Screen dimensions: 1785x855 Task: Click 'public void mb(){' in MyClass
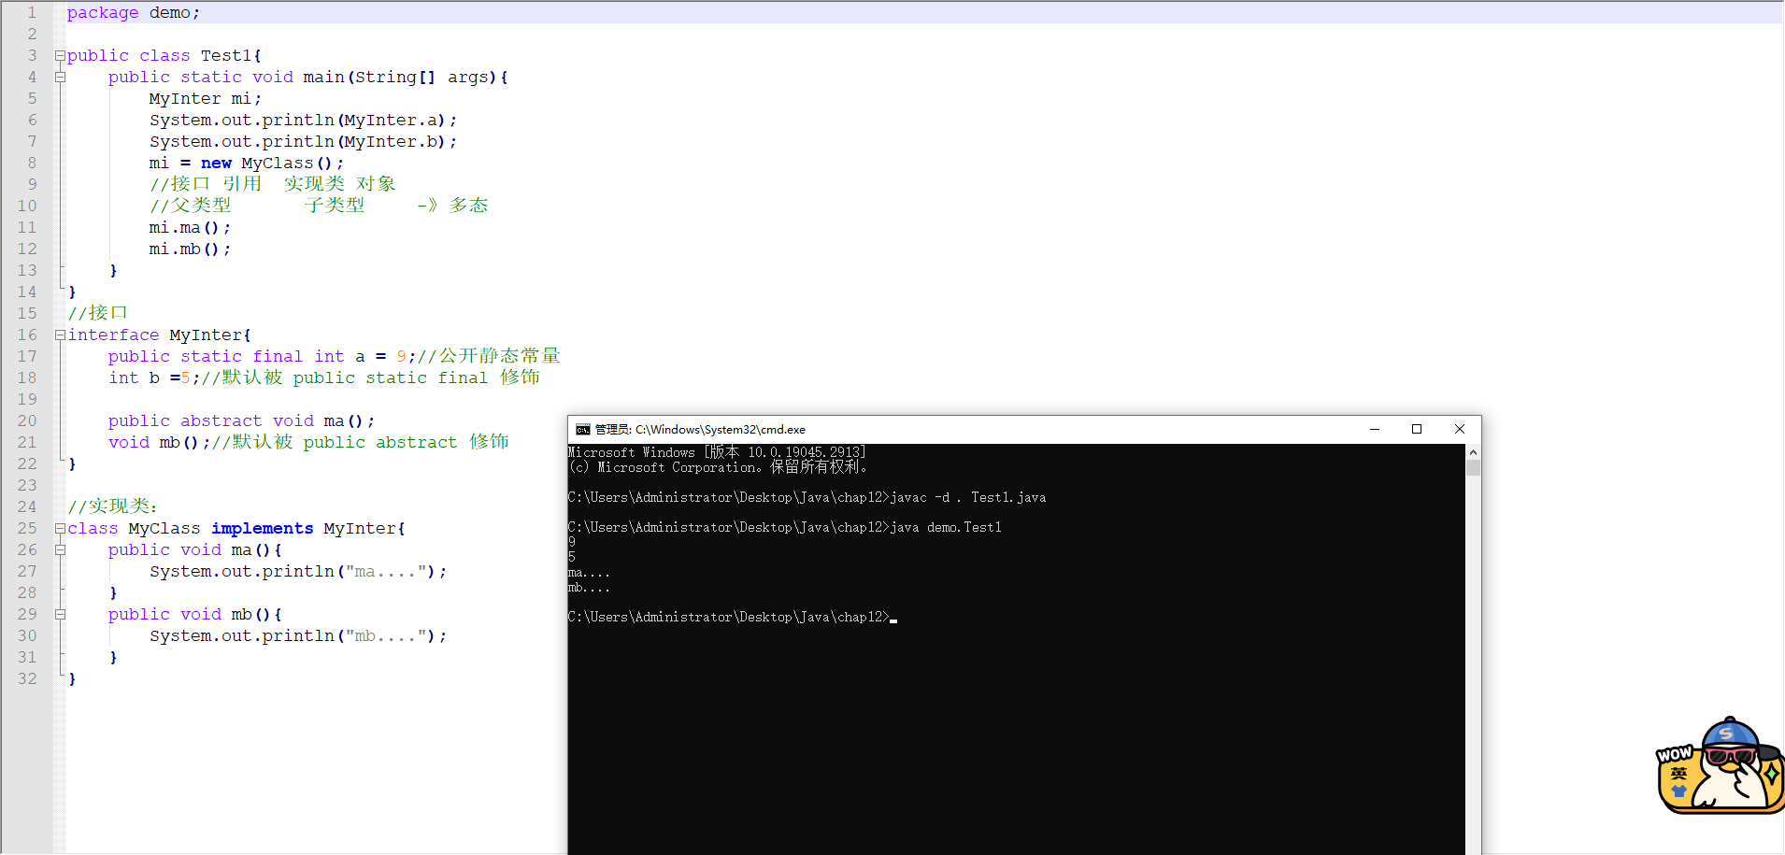point(194,615)
